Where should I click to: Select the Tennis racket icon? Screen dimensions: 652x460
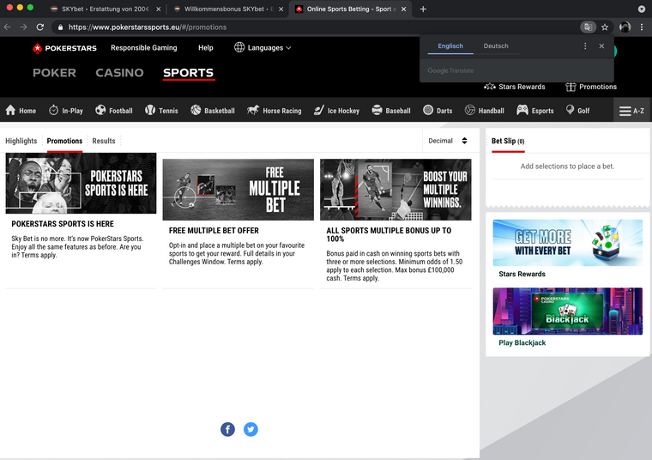pos(149,110)
